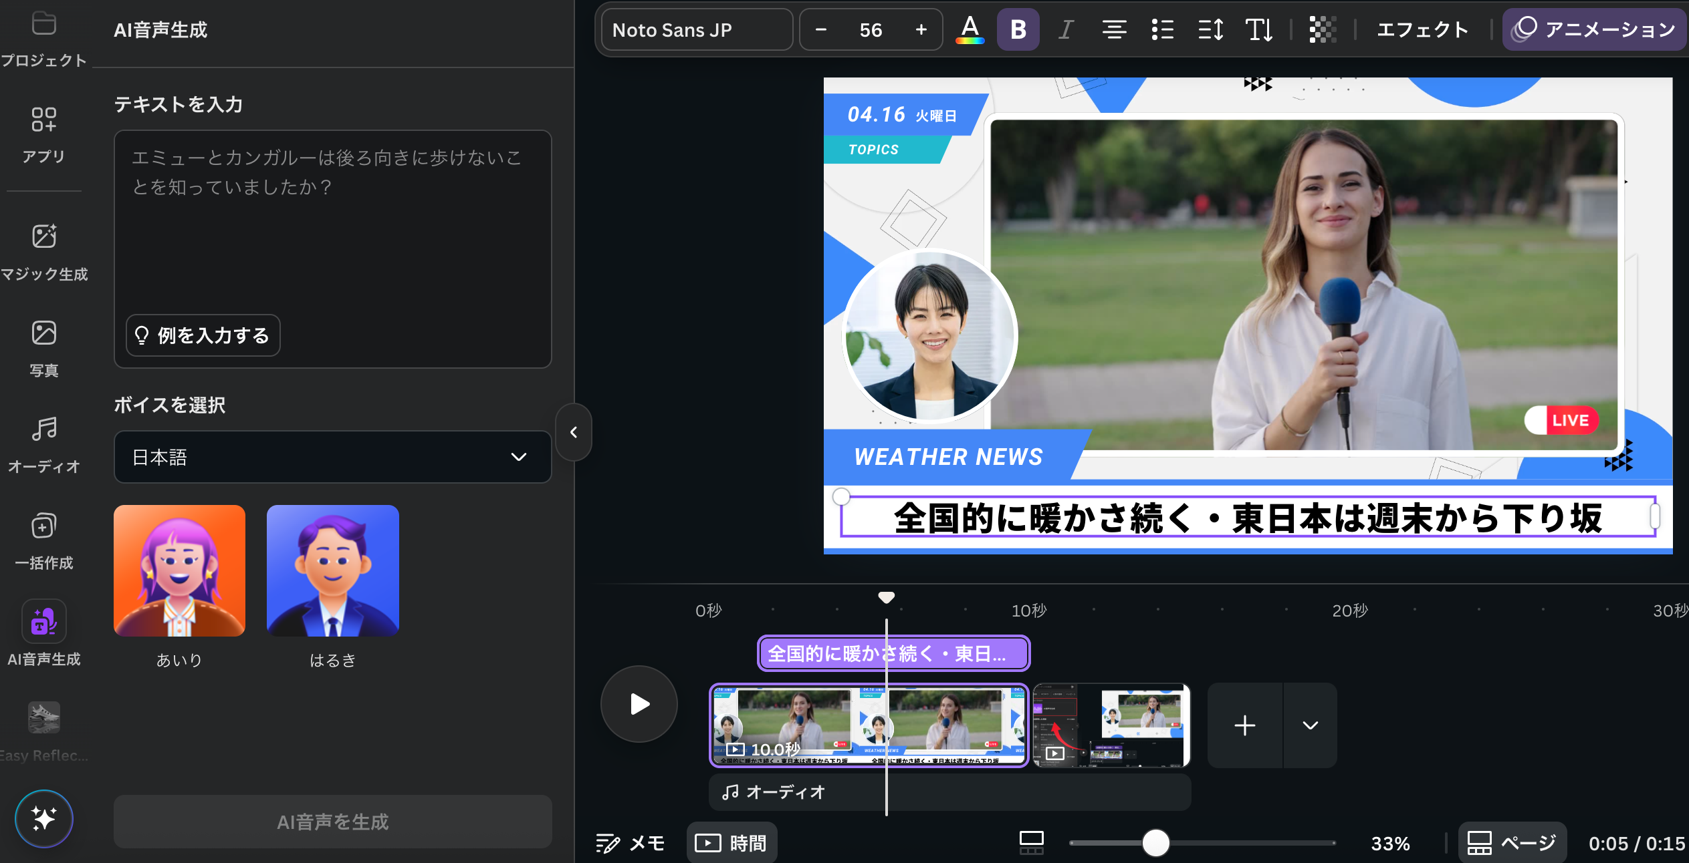Screen dimensions: 1689x863
Task: Select the circular anchor portrait on canvas
Action: [930, 335]
